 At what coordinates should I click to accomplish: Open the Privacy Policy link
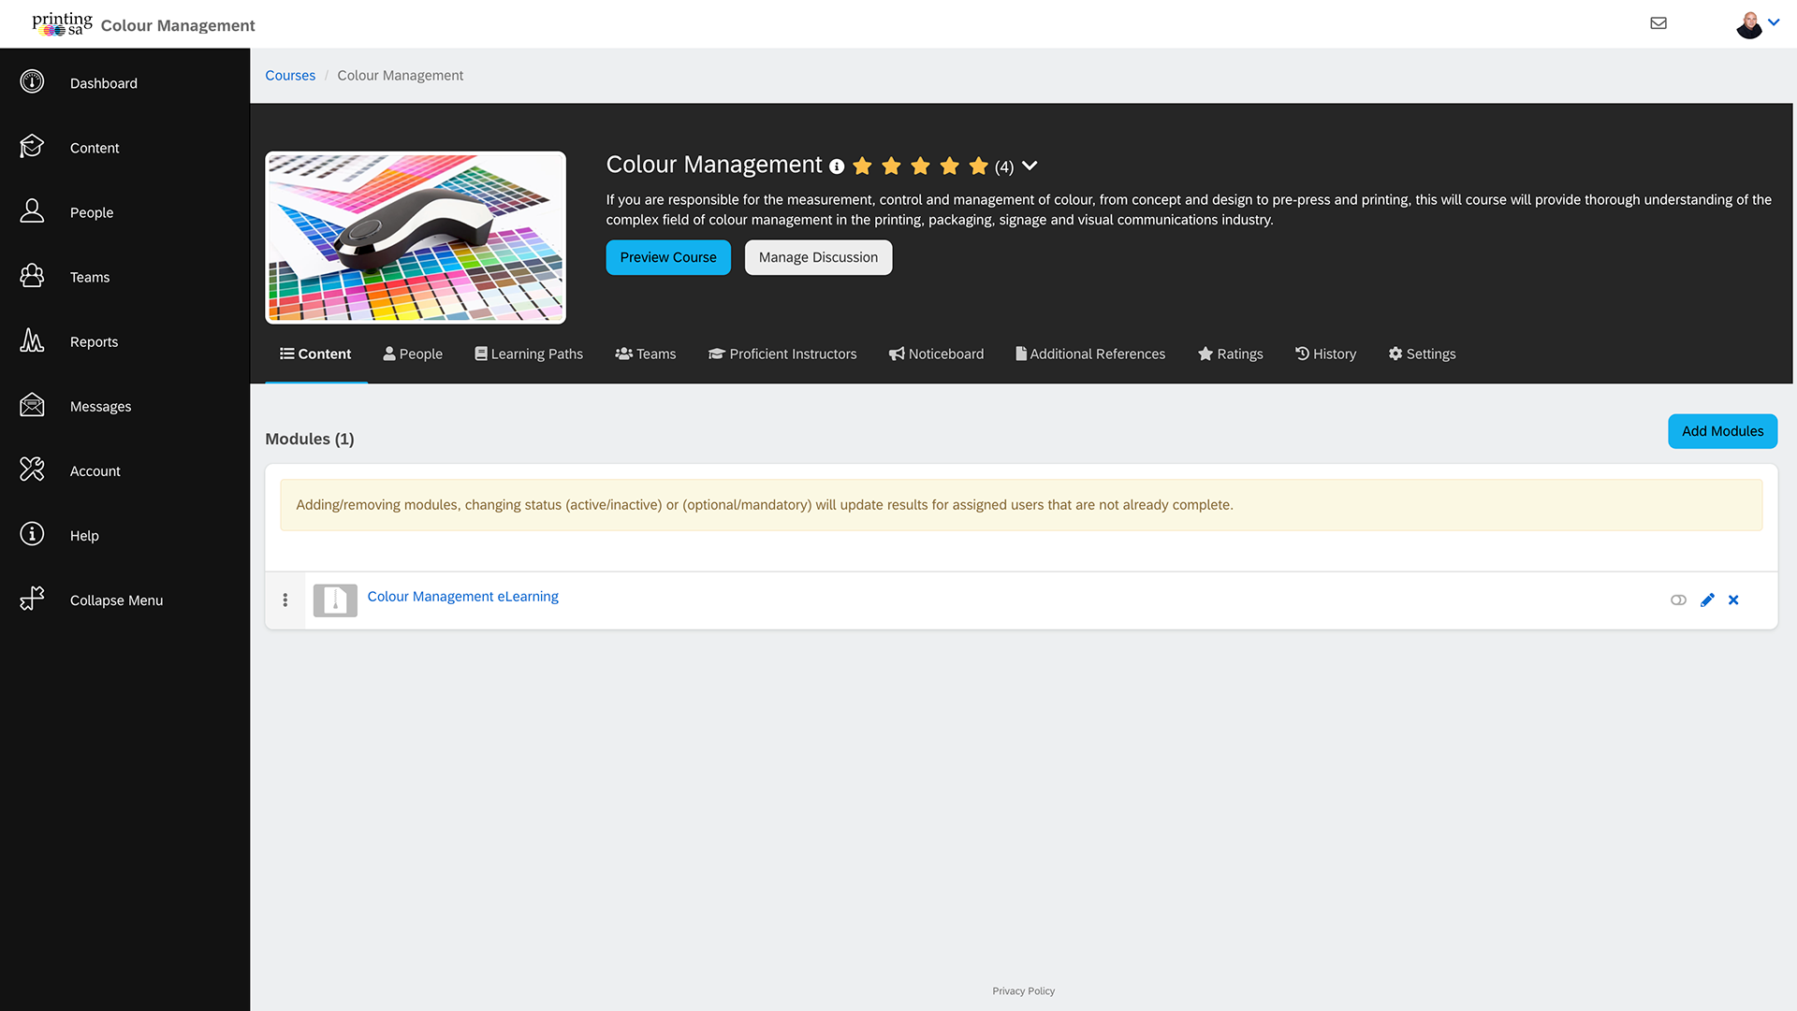1023,990
